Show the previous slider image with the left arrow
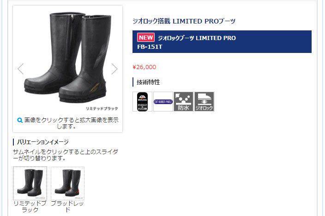Screen dimensions: 325x216 [20, 69]
